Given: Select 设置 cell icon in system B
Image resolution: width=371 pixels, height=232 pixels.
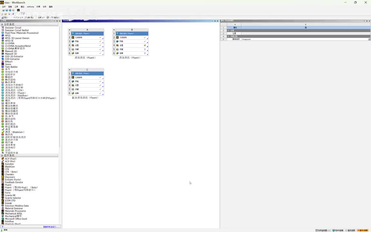Looking at the screenshot, I should coord(117,45).
